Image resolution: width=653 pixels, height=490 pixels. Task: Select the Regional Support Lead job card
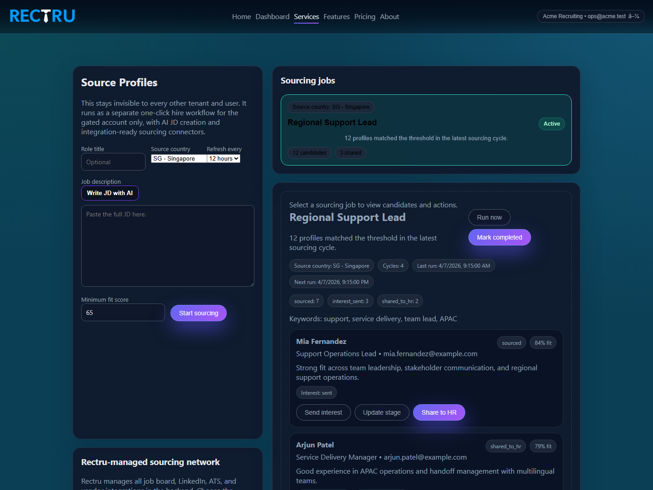tap(426, 130)
